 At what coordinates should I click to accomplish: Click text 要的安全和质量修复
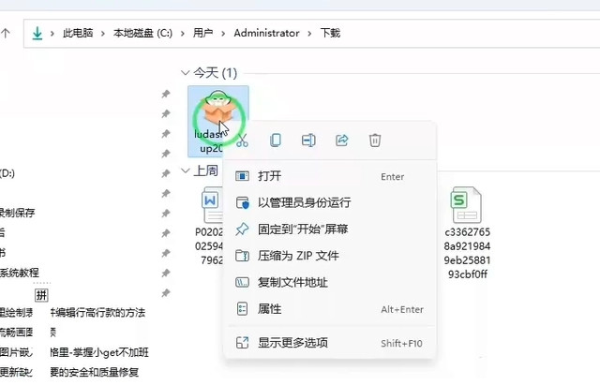tap(94, 372)
